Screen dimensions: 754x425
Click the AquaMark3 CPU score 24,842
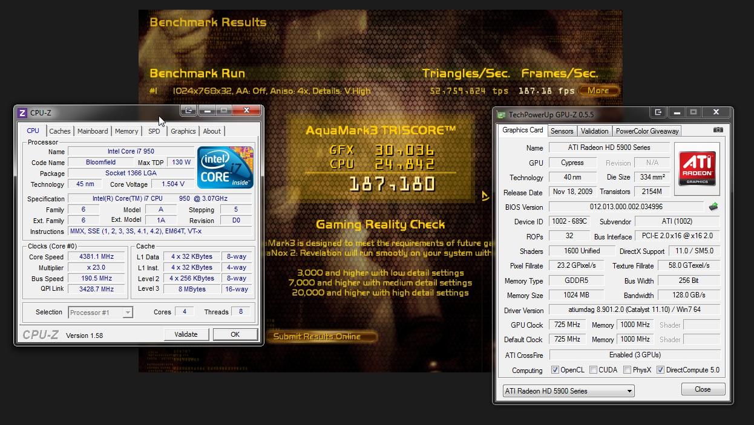405,164
